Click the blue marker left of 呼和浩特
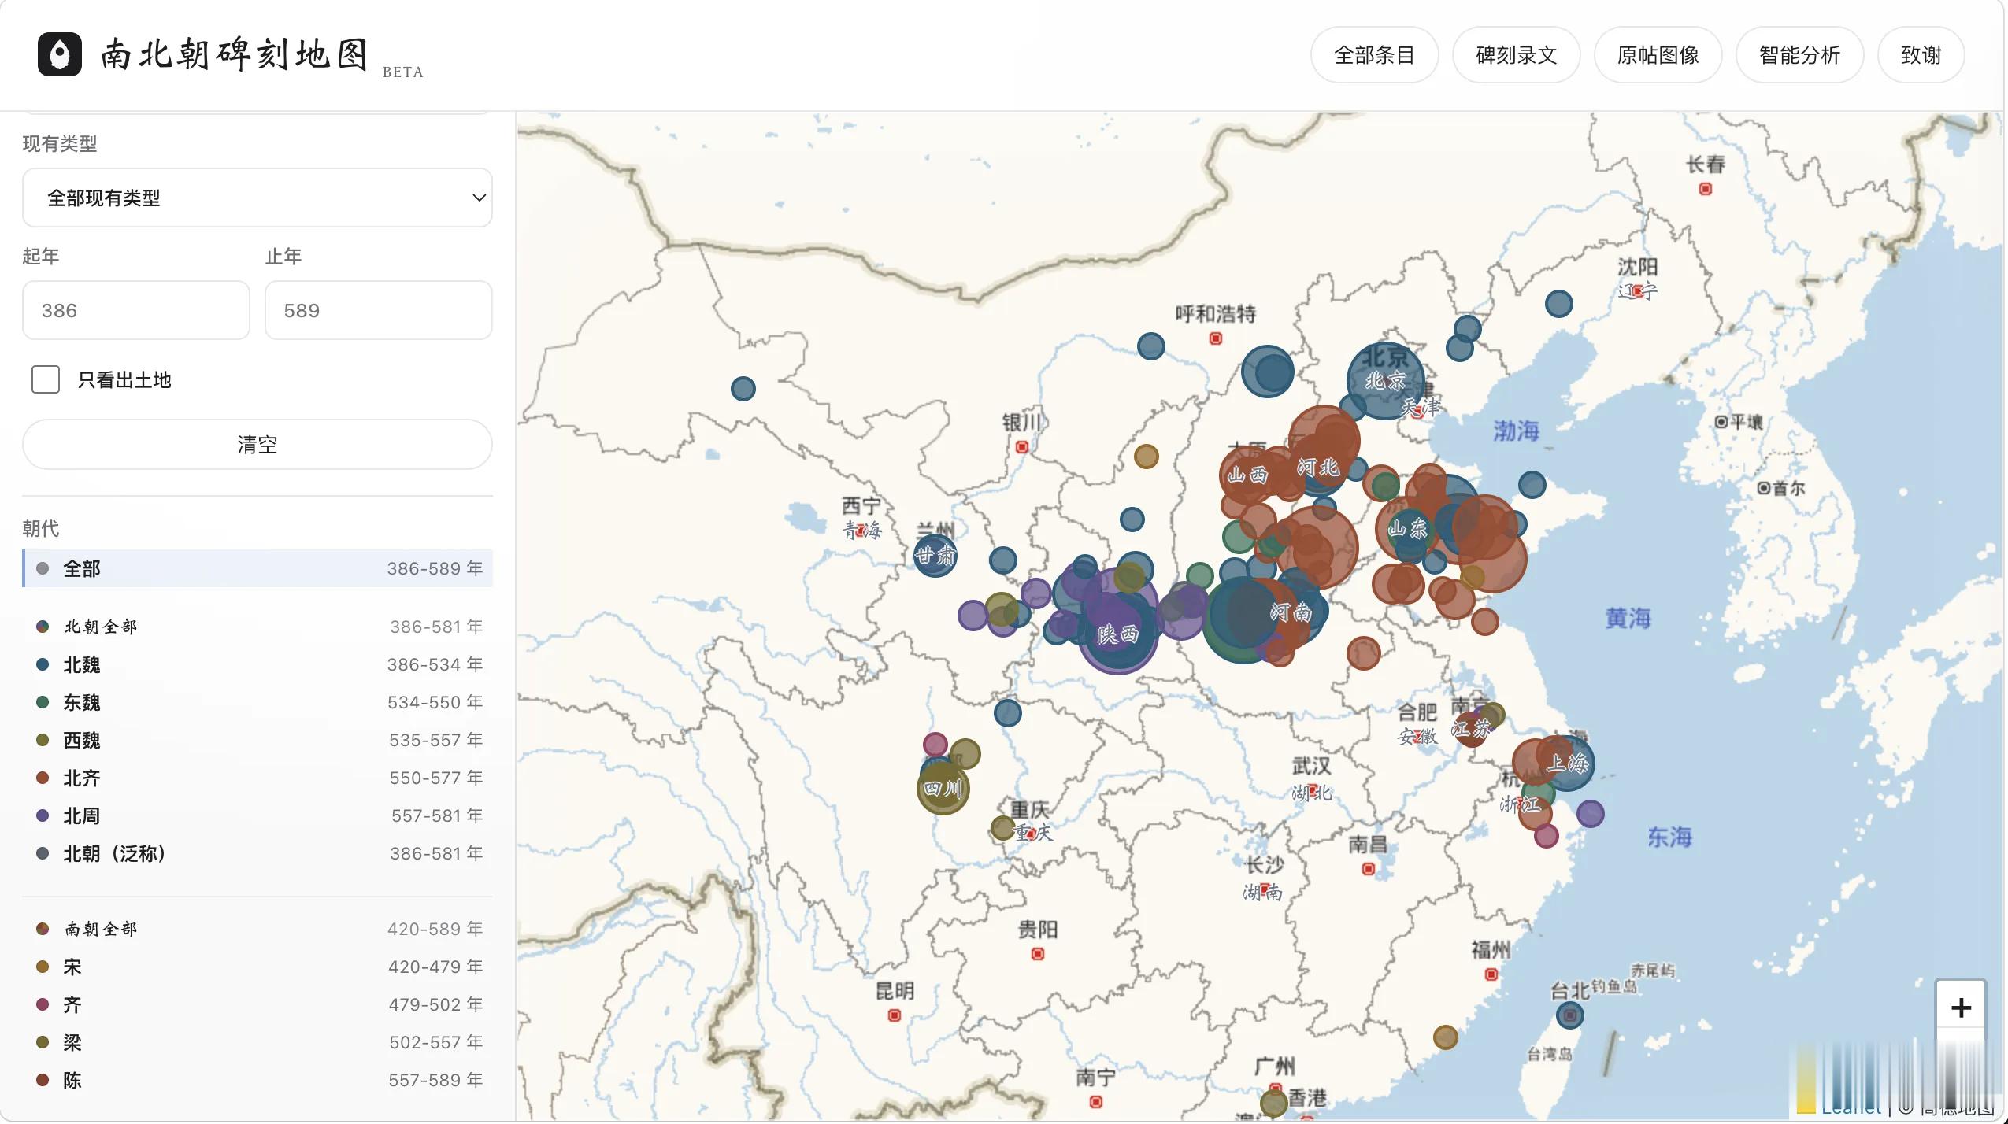 pos(1150,346)
